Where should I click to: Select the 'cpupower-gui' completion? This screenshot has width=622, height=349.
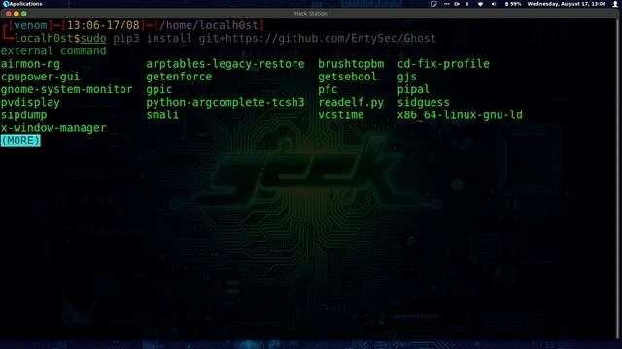click(x=40, y=77)
